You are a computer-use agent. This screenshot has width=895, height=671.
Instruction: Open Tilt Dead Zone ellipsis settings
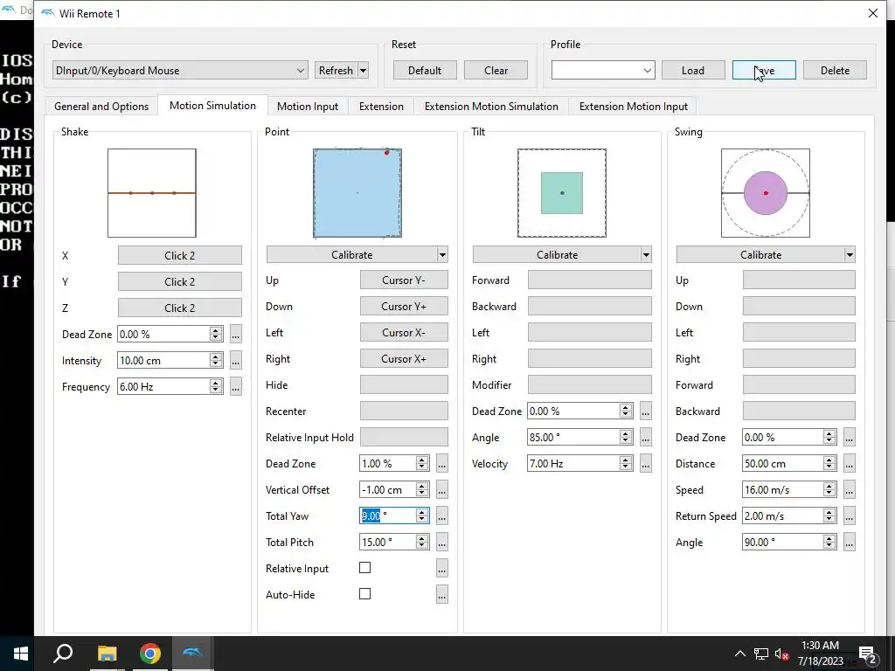646,412
